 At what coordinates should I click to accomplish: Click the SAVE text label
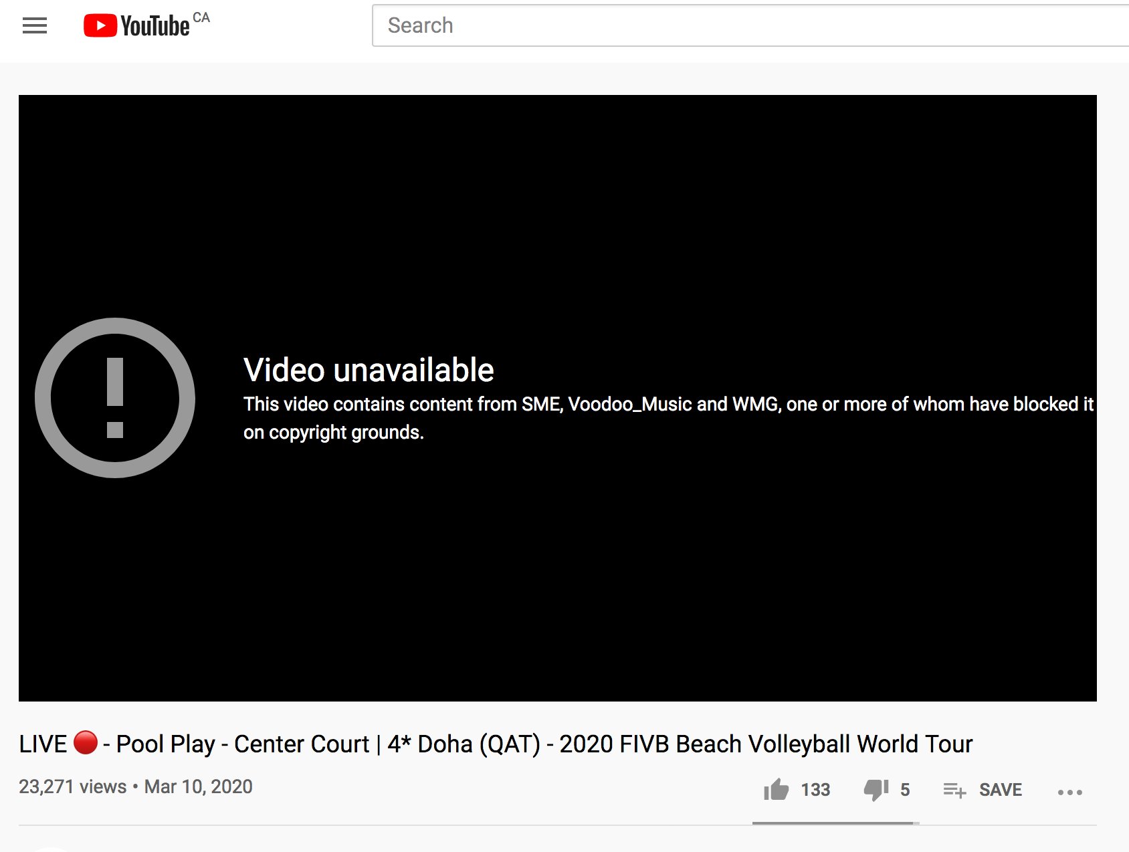click(x=1001, y=790)
